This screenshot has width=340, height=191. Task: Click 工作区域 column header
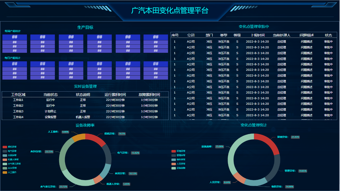(18, 95)
